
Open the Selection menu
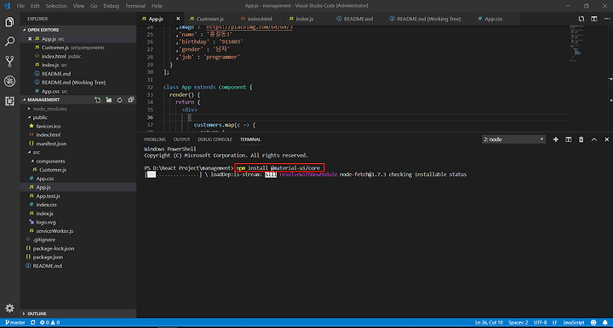56,6
